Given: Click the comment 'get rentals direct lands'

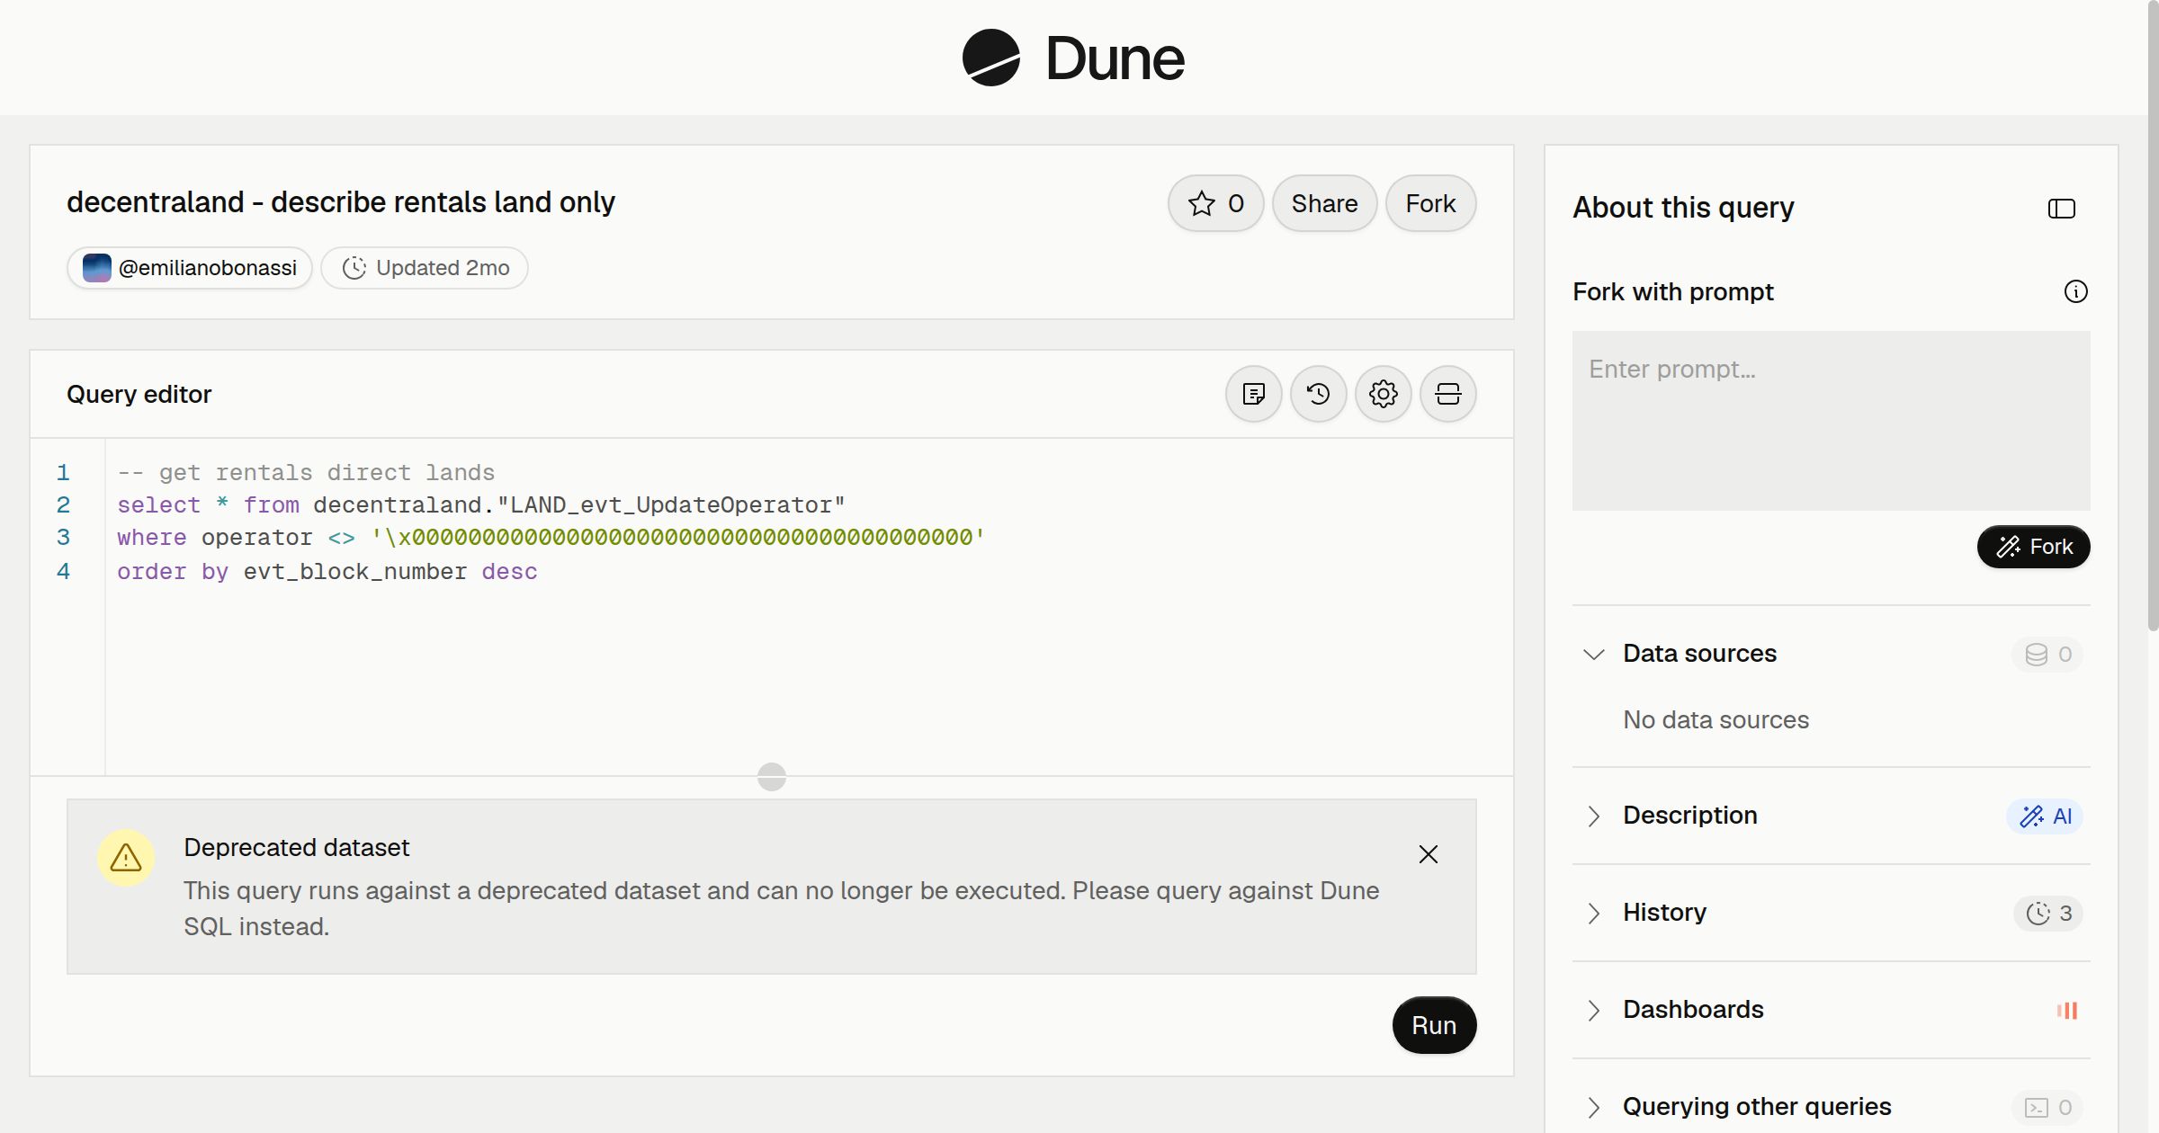Looking at the screenshot, I should click(x=306, y=473).
